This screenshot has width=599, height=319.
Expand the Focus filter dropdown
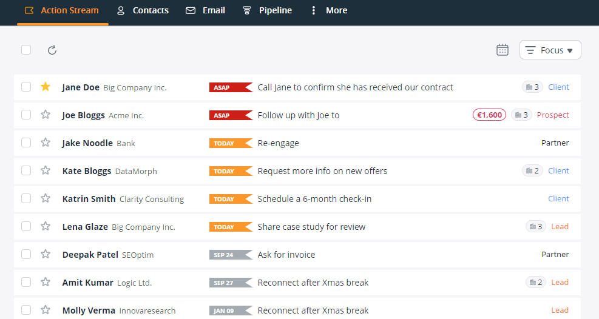(550, 50)
